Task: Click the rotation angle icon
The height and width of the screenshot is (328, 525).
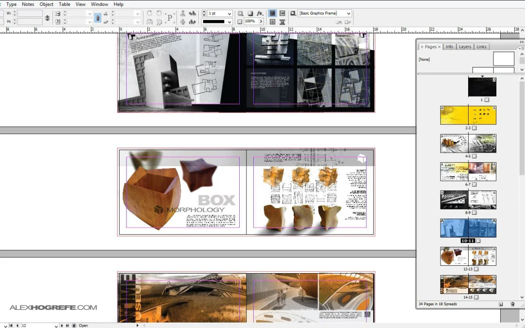Action: [105, 14]
